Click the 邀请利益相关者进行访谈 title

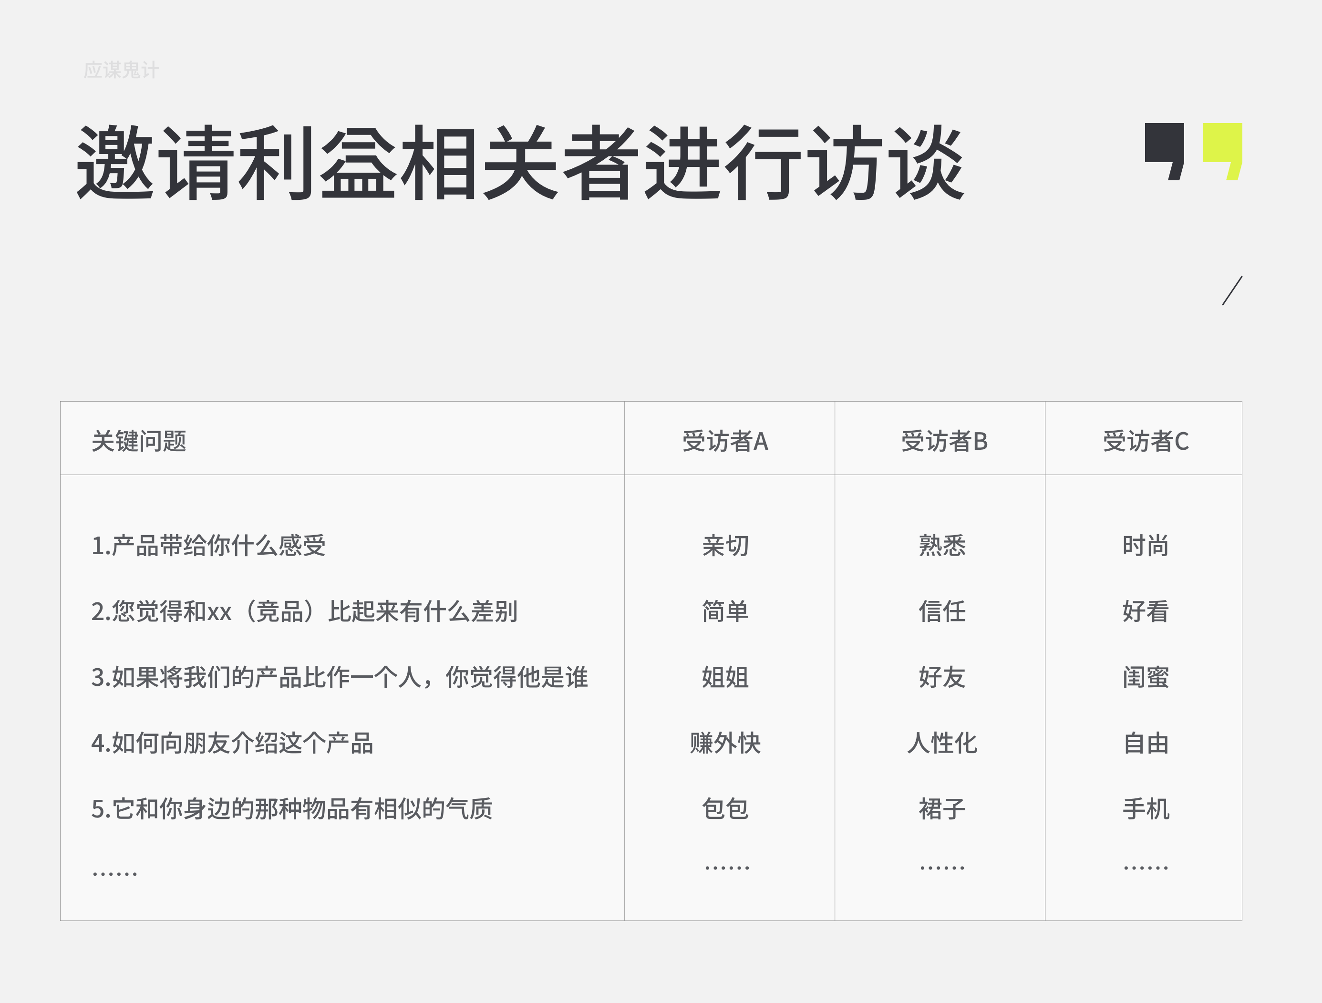(519, 163)
